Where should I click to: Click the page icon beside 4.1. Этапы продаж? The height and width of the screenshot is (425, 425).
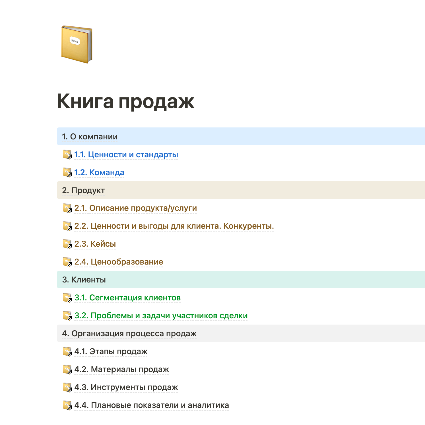(x=67, y=351)
